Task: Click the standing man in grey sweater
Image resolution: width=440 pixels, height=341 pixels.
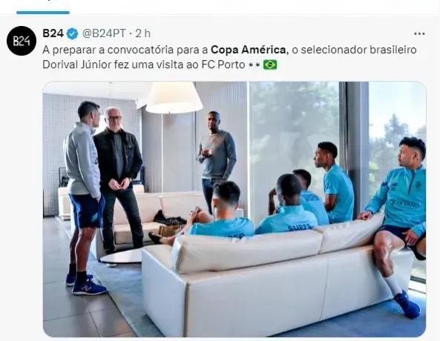Action: coord(216,160)
